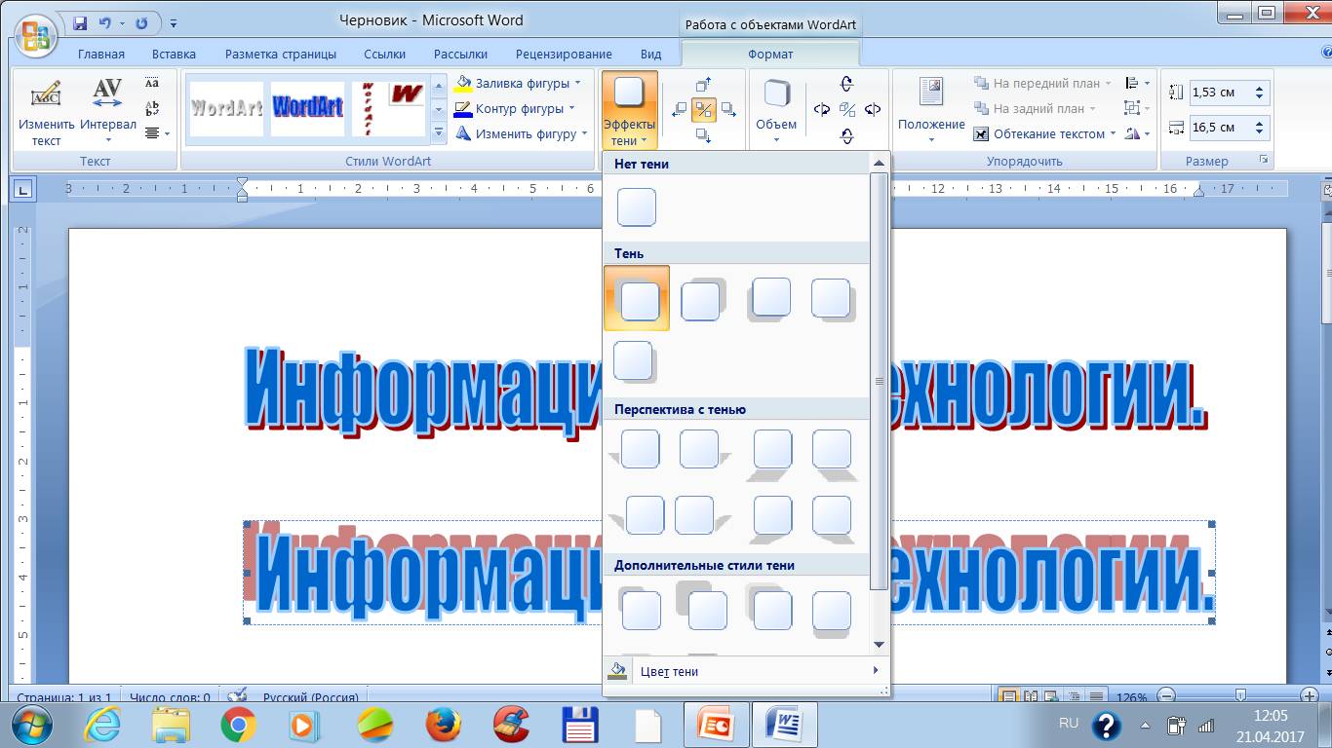This screenshot has width=1332, height=748.
Task: Open Заливка фигуры fill dropdown
Action: [x=518, y=83]
